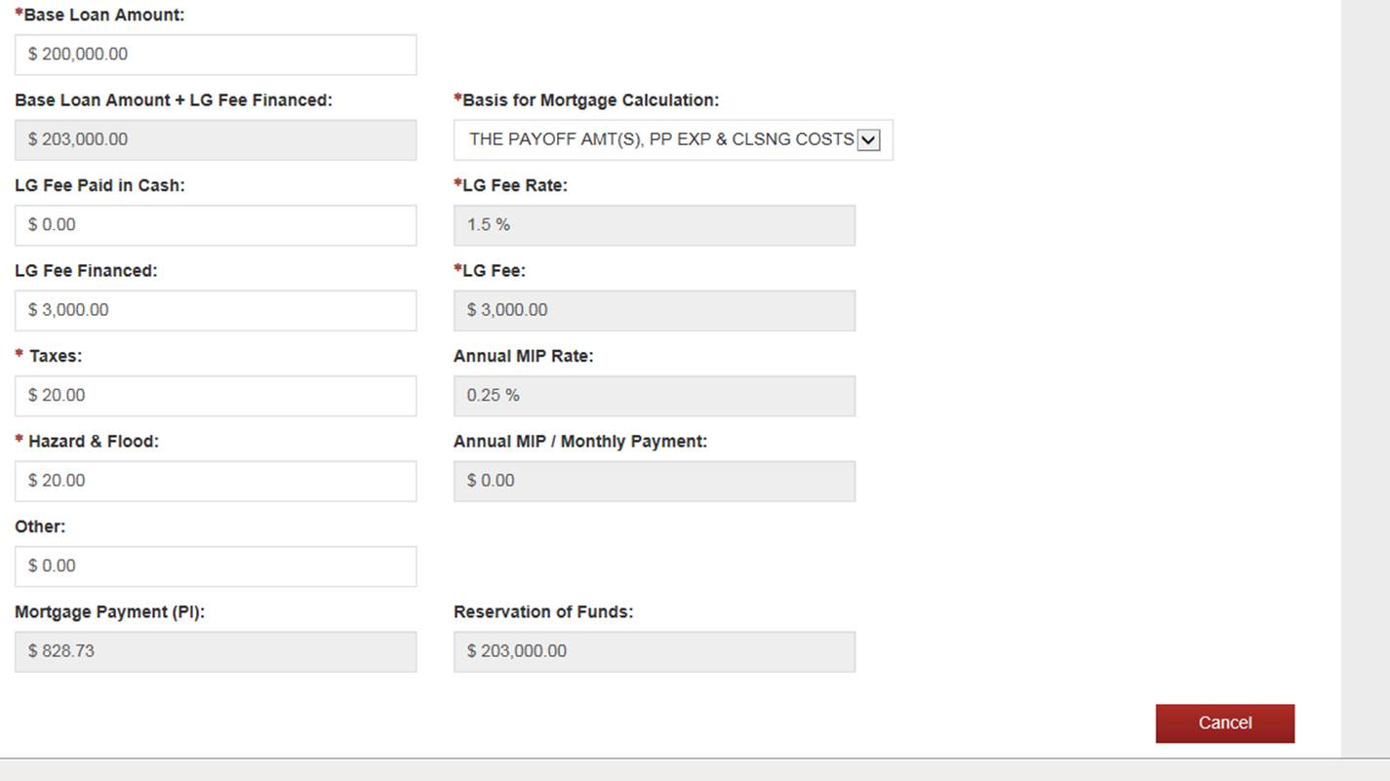Image resolution: width=1390 pixels, height=781 pixels.
Task: Click the Reservation of Funds label
Action: [543, 612]
